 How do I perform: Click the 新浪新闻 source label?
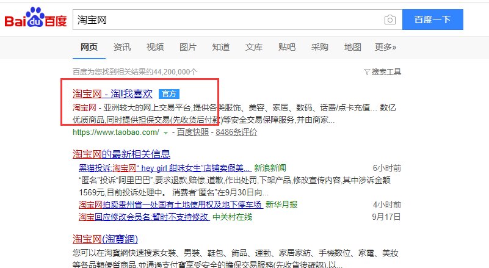pyautogui.click(x=270, y=168)
